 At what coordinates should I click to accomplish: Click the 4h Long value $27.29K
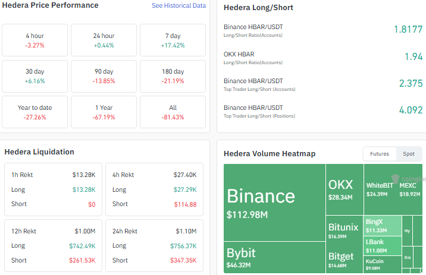click(185, 189)
